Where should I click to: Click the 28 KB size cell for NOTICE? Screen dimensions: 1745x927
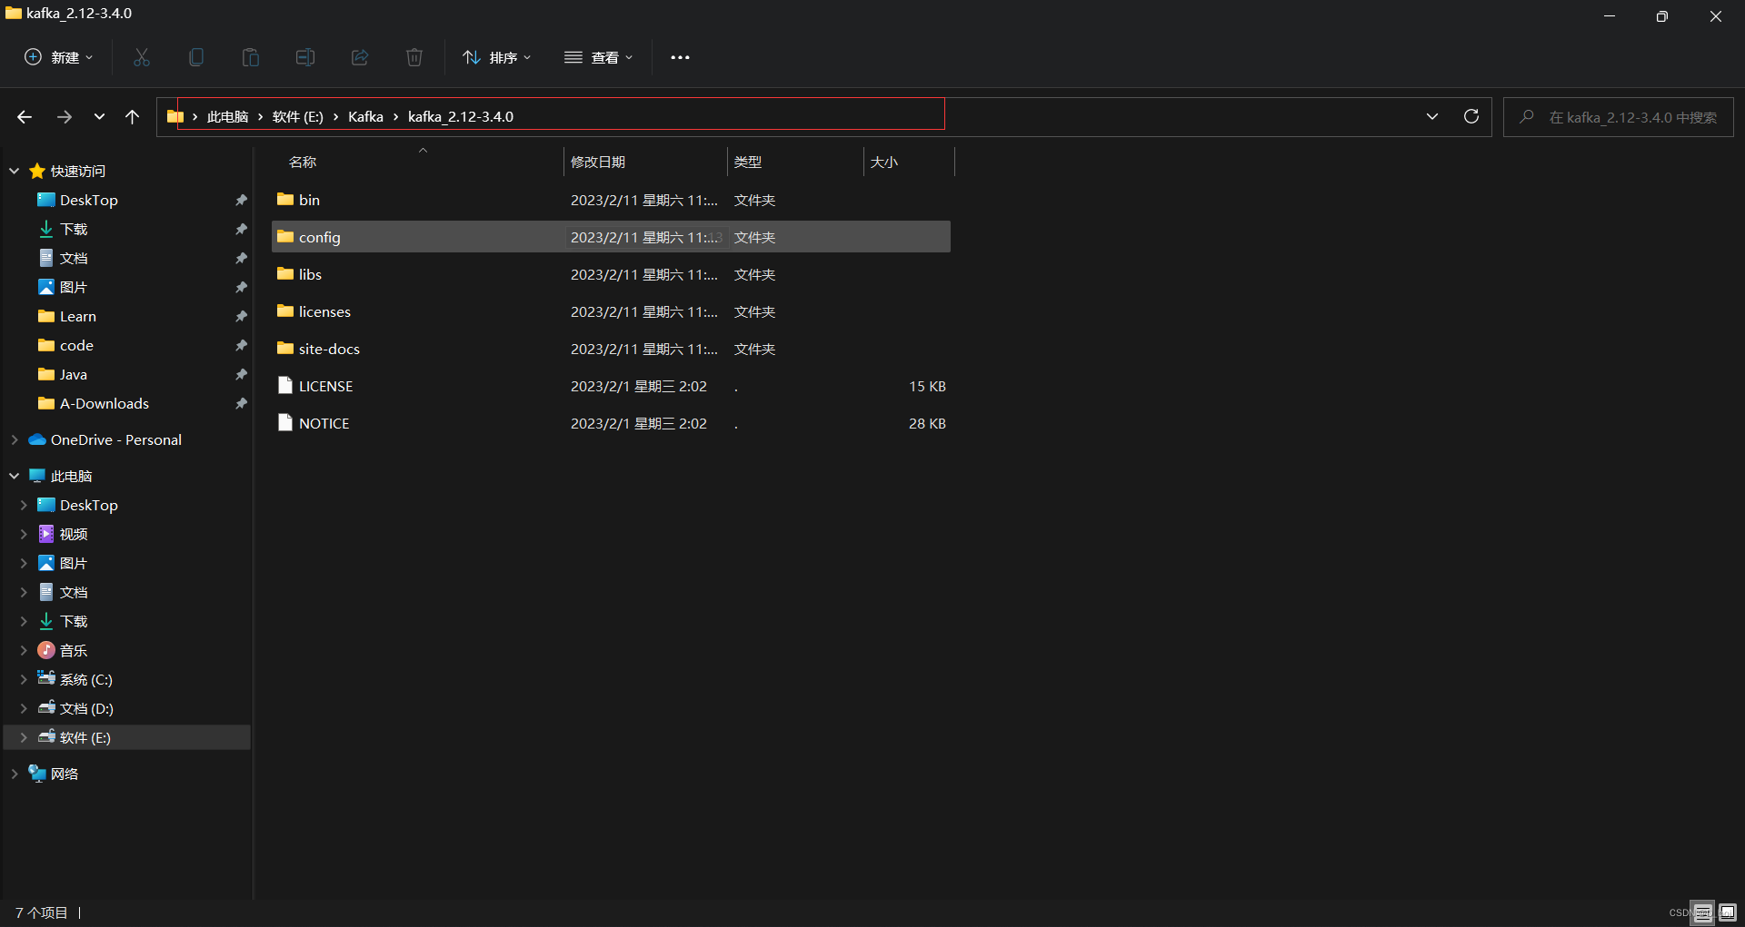point(927,423)
